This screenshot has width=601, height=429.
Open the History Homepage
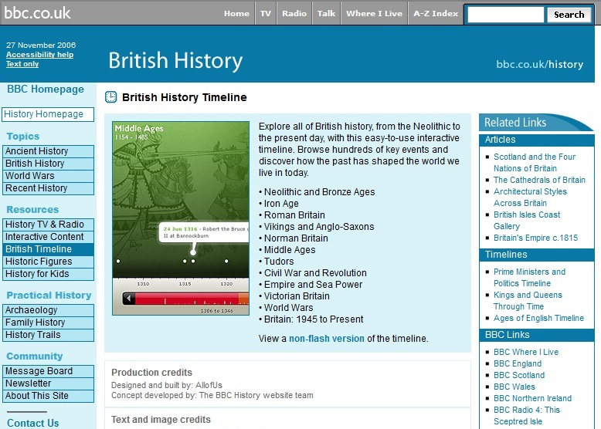click(x=48, y=114)
